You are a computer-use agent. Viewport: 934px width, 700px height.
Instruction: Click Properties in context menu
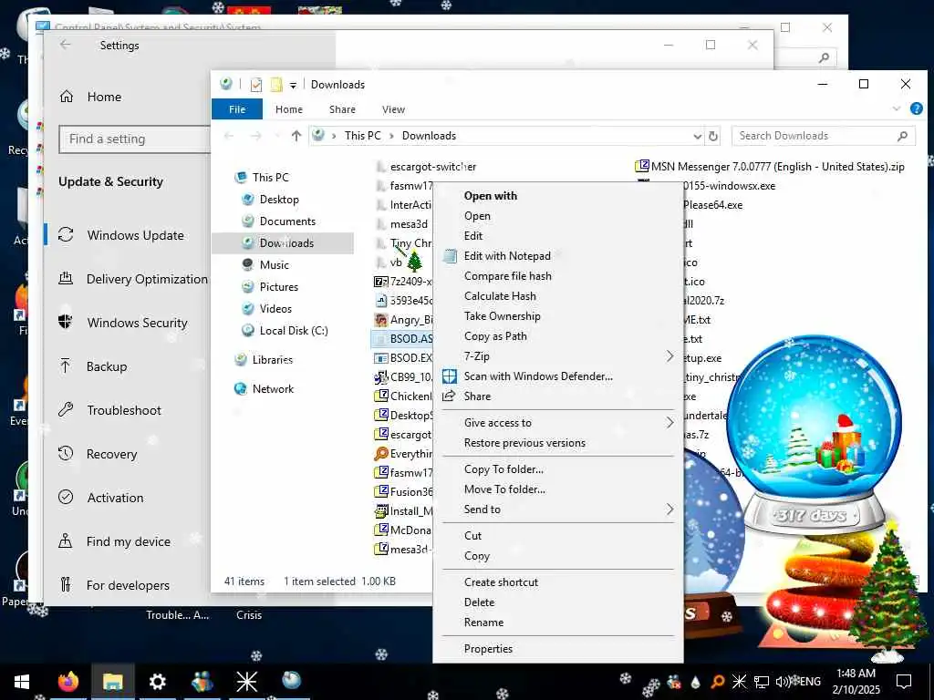pyautogui.click(x=488, y=649)
